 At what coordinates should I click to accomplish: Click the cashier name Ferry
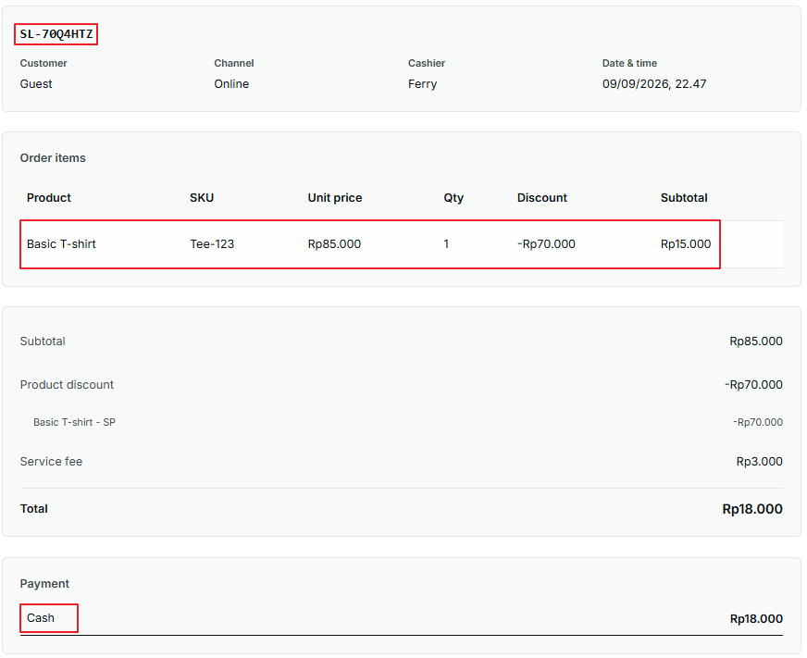423,84
